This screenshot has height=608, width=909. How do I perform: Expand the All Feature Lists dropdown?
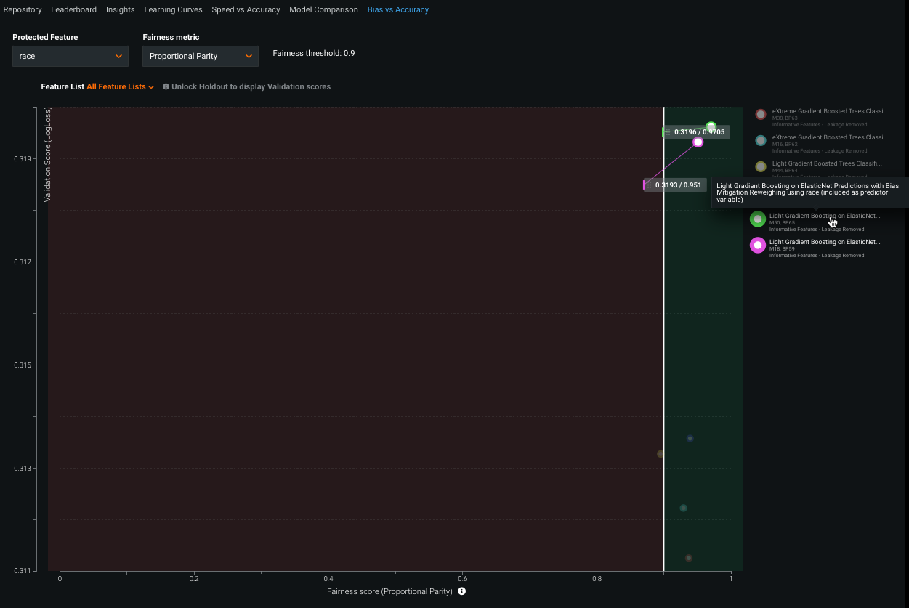(x=120, y=86)
